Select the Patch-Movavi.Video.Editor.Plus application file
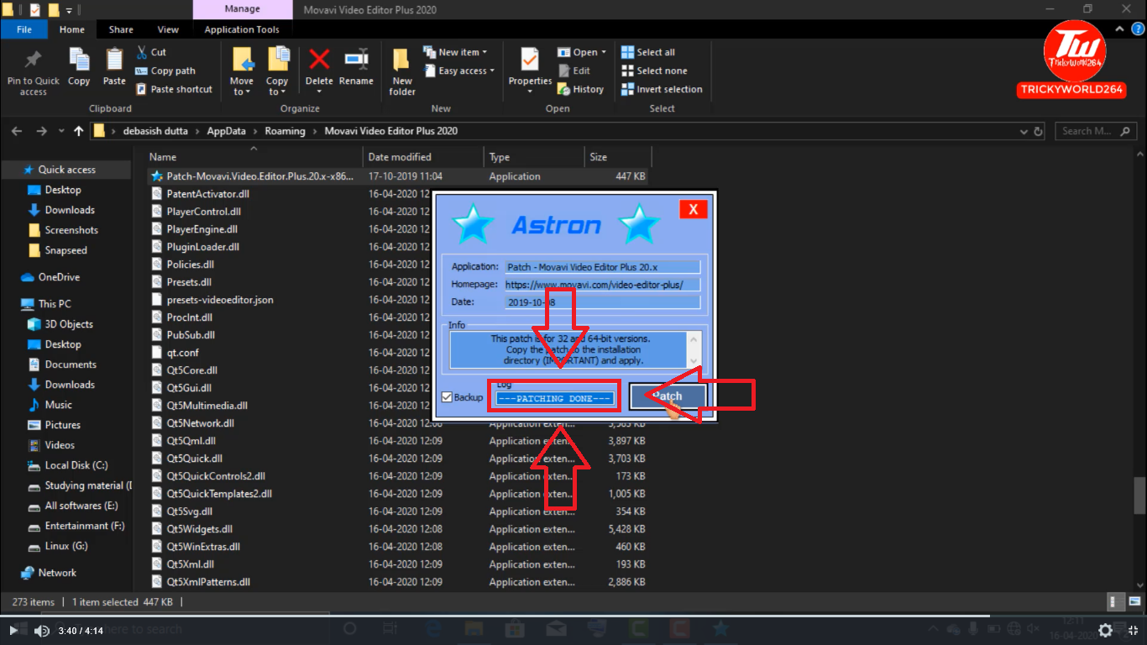 pyautogui.click(x=399, y=176)
